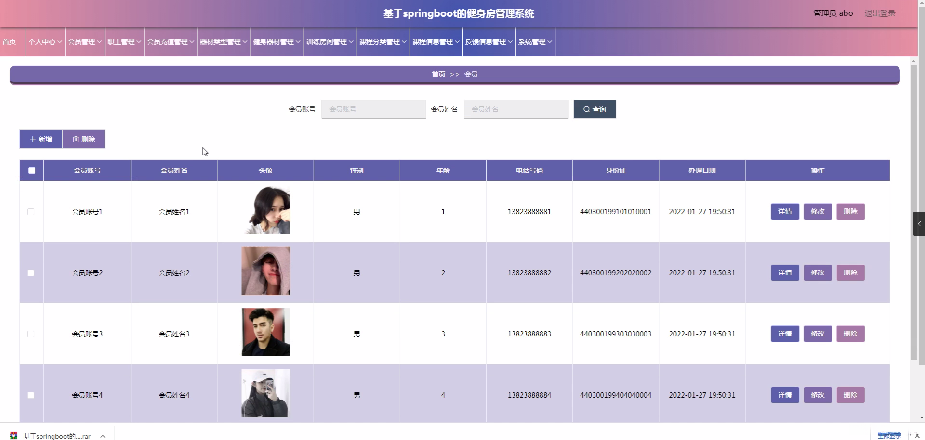
Task: Focus the 会员账号 search input field
Action: (374, 109)
